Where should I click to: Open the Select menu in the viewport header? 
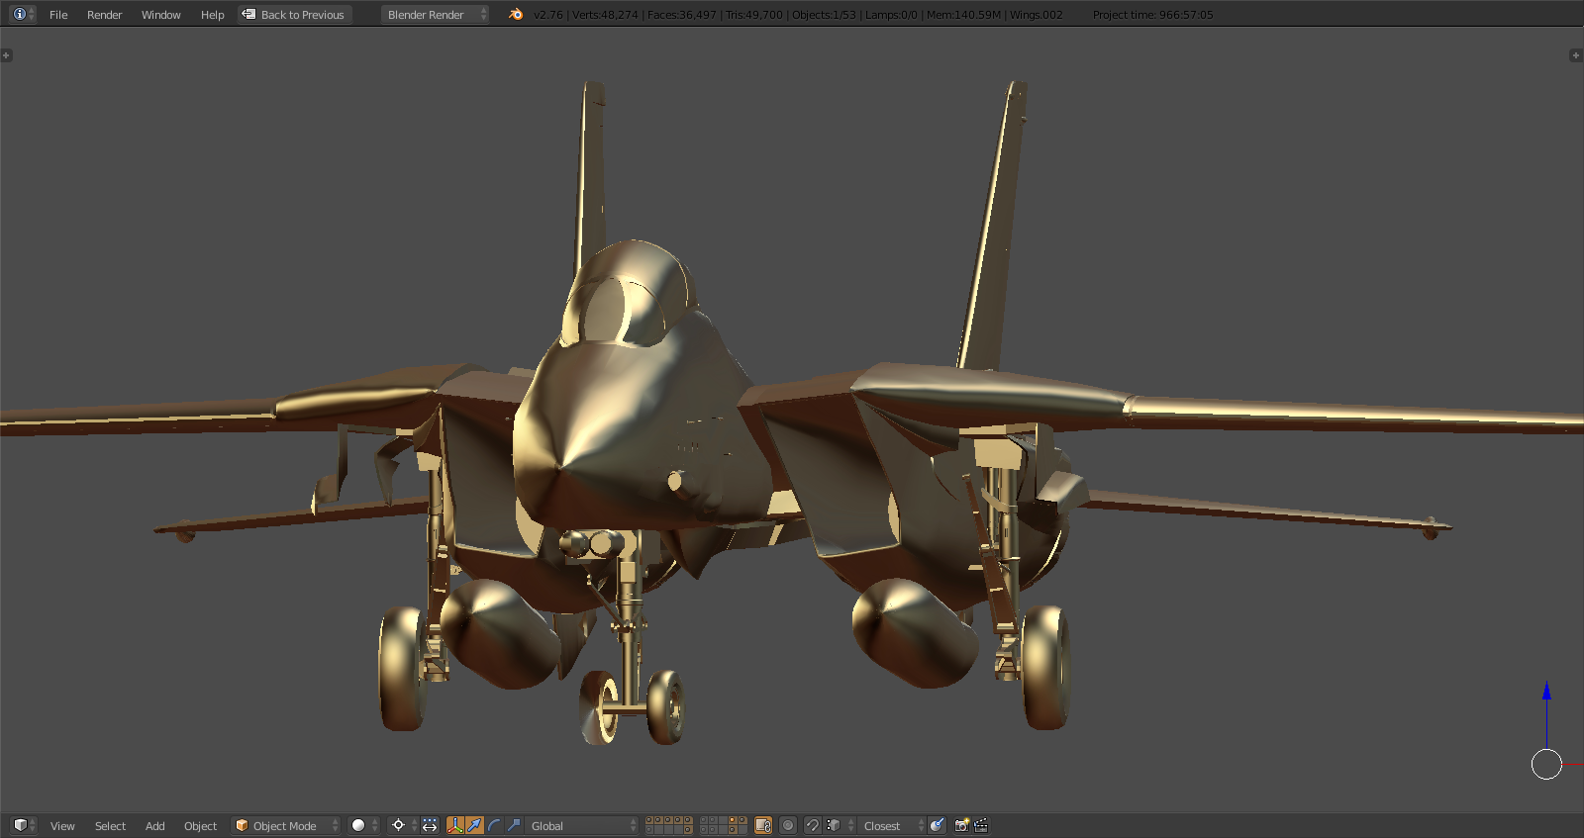tap(110, 826)
